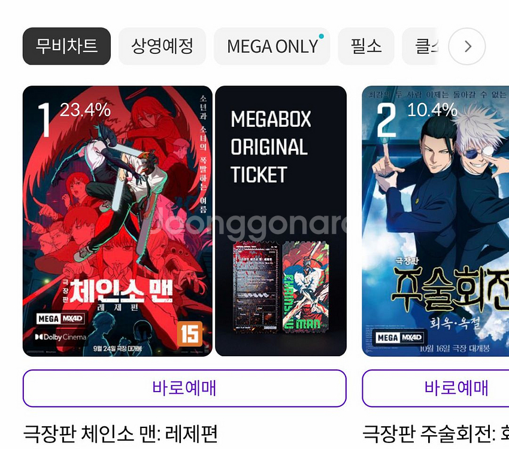The width and height of the screenshot is (509, 449).
Task: Click the Dolby Cinema logo on the poster
Action: point(60,337)
